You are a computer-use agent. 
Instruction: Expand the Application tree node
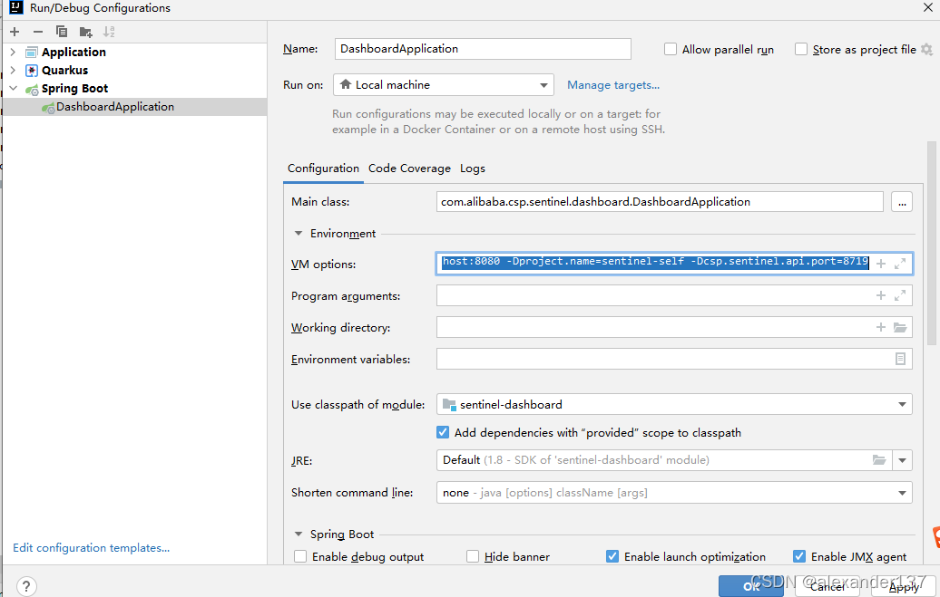point(14,53)
